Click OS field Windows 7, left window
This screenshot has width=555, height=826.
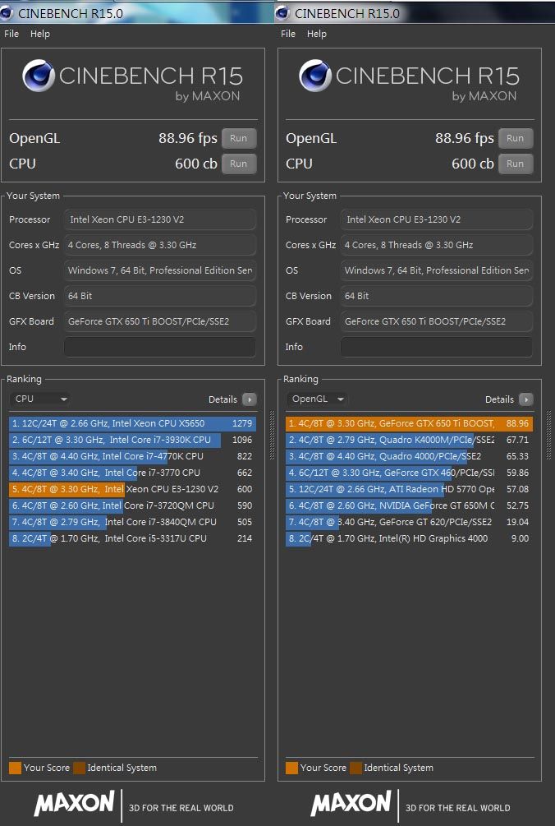click(160, 270)
